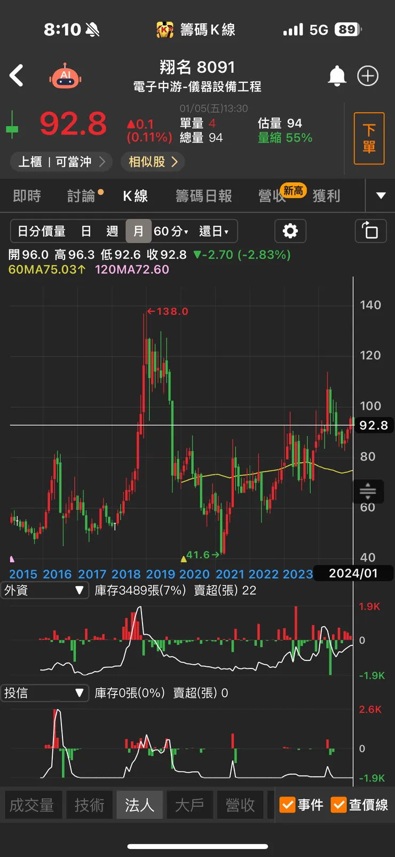Tap the green candle icon beside price
Viewport: 395px width, 857px height.
12,124
